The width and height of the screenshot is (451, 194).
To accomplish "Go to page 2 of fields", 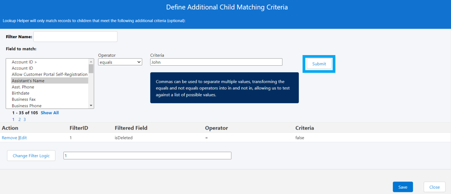I will [x=19, y=119].
